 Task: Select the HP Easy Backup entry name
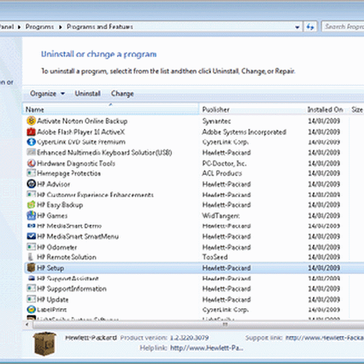(x=60, y=205)
